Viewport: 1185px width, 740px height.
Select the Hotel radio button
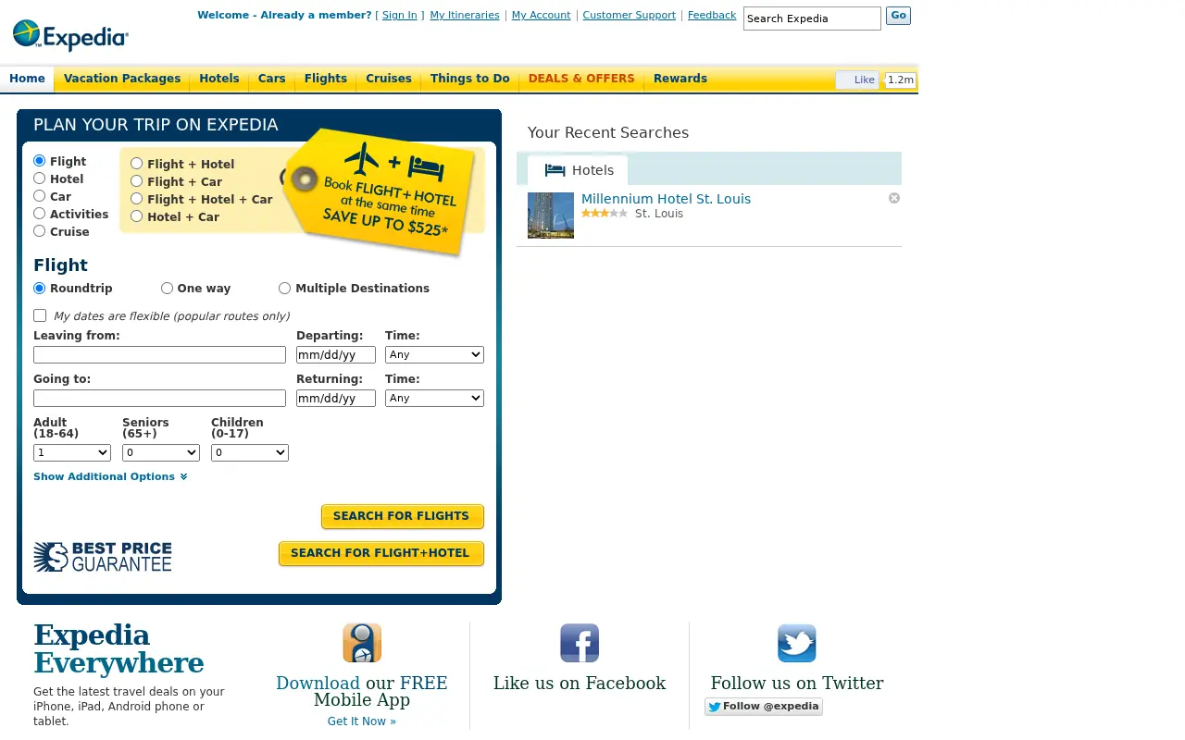[x=40, y=179]
